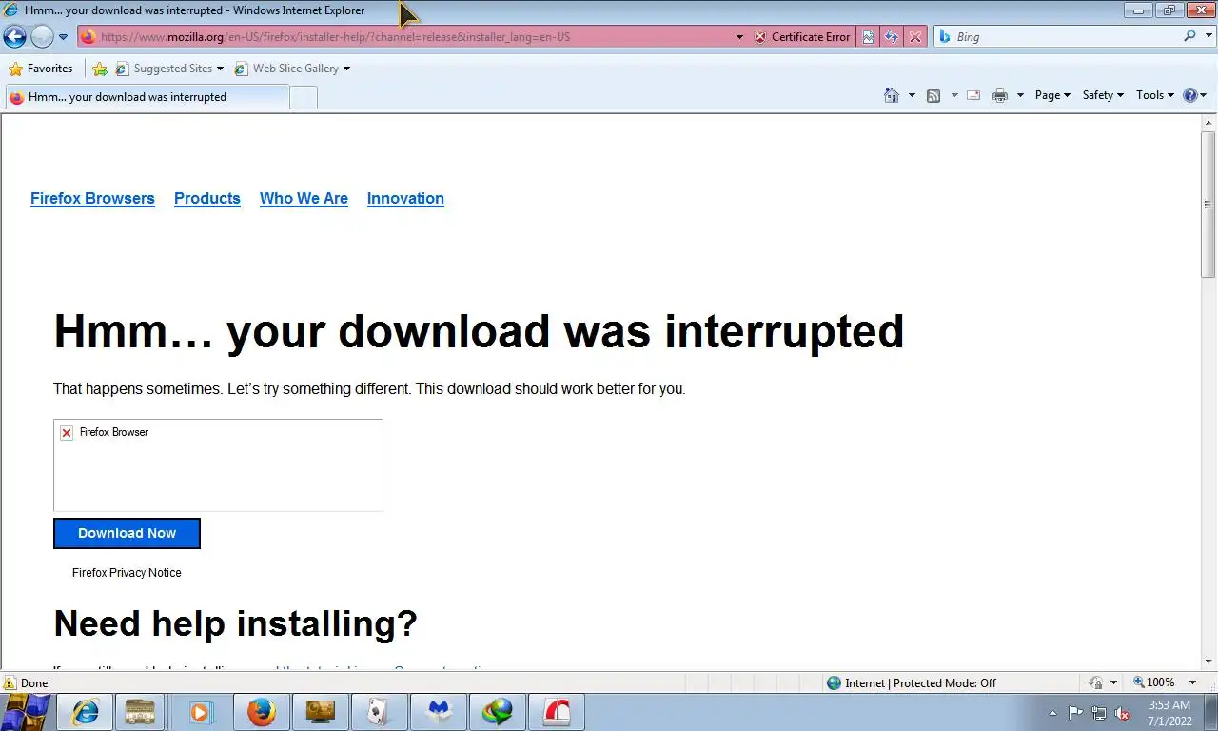The width and height of the screenshot is (1218, 731).
Task: Launch Windows Media Player from taskbar
Action: (200, 712)
